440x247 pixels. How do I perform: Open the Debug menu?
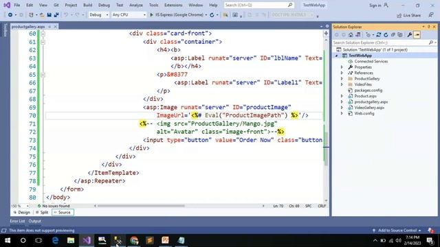pos(104,5)
